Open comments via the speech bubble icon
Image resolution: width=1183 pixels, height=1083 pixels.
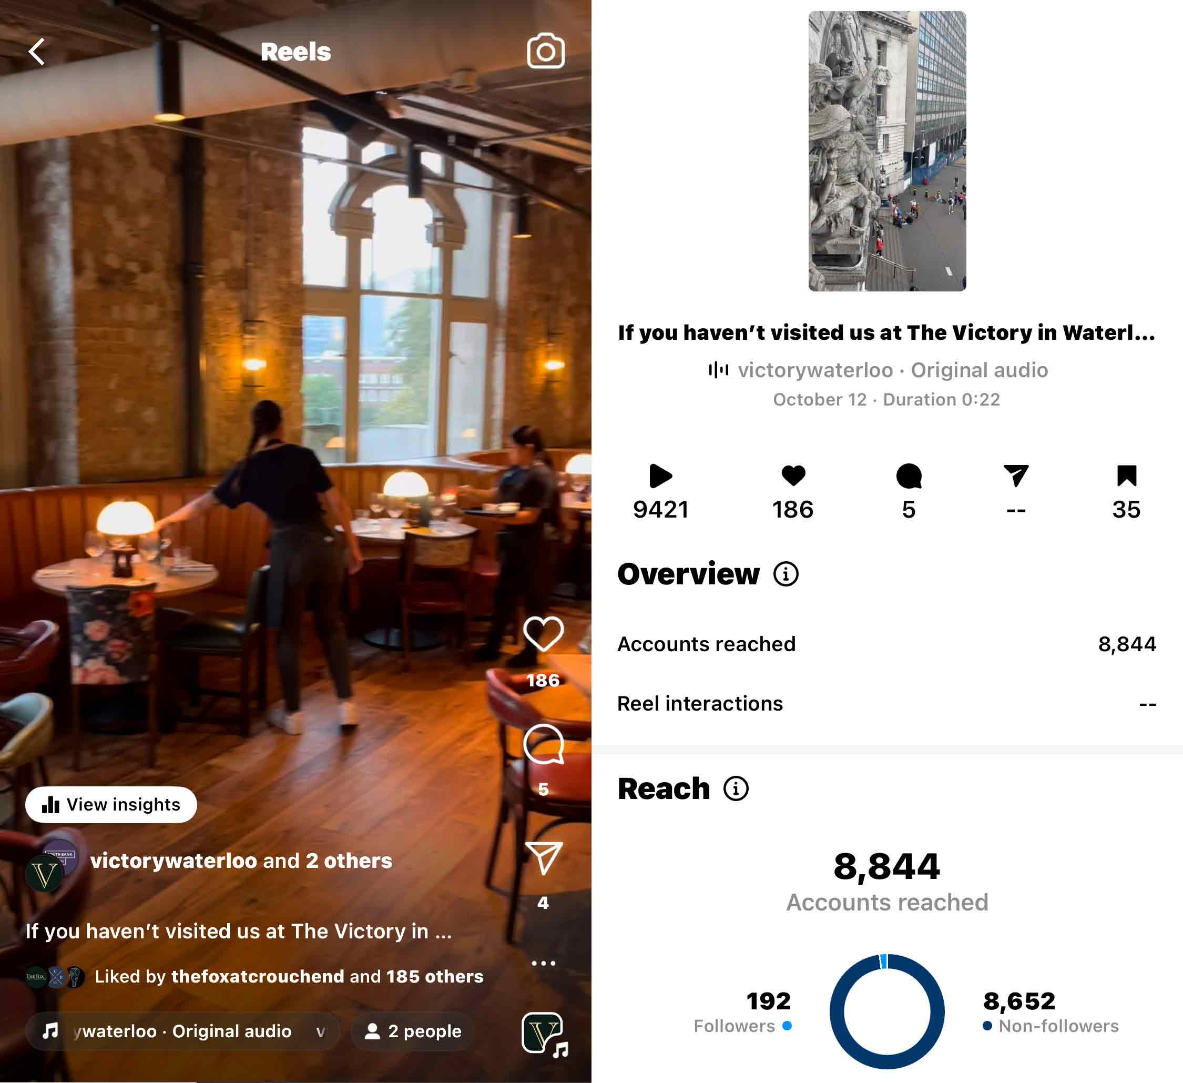coord(543,744)
